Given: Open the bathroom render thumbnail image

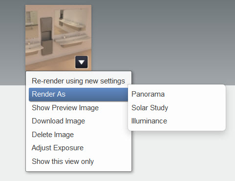Looking at the screenshot, I should click(x=58, y=38).
